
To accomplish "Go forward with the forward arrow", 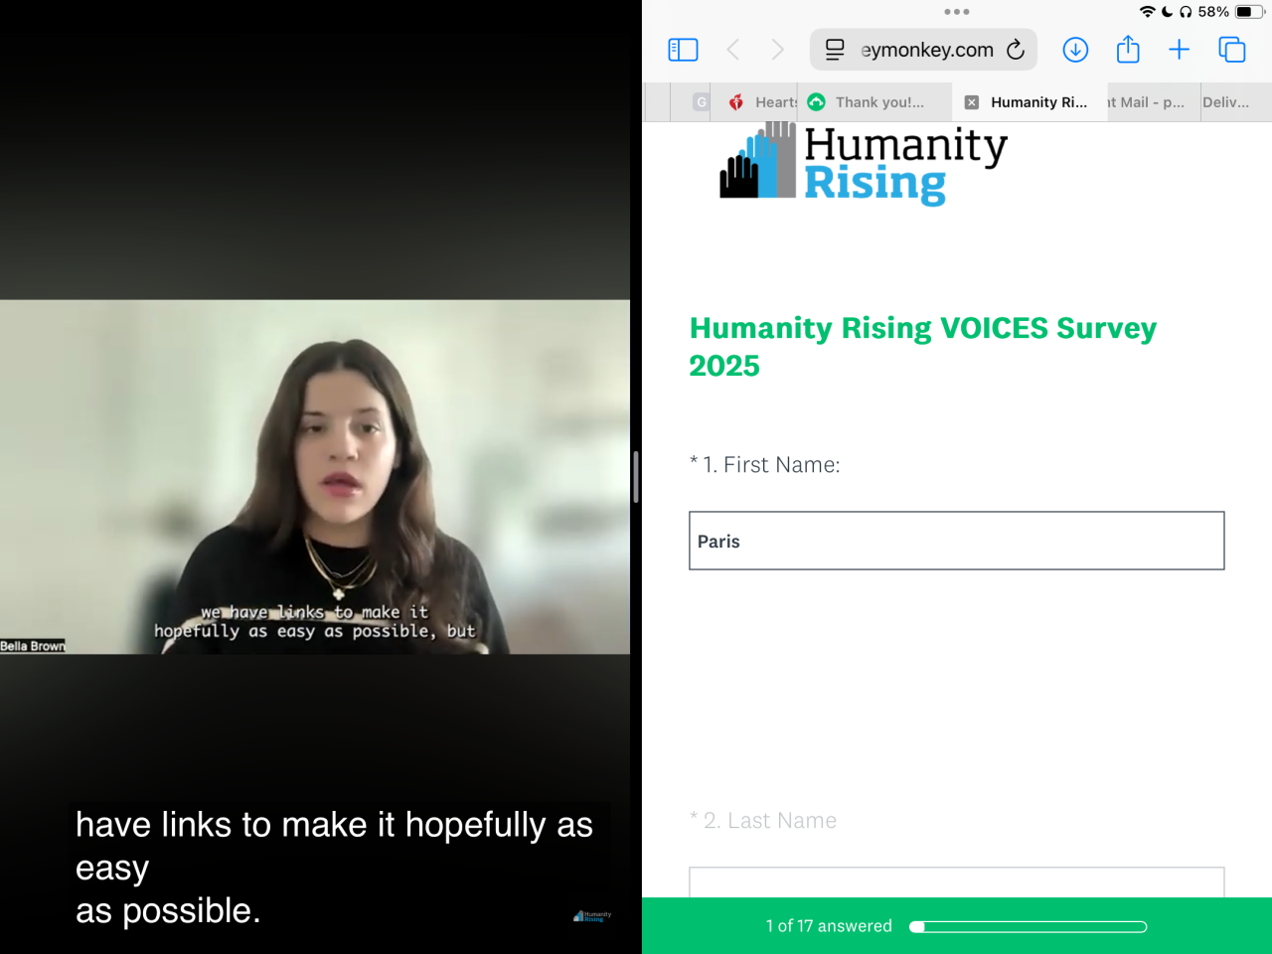I will coord(777,50).
